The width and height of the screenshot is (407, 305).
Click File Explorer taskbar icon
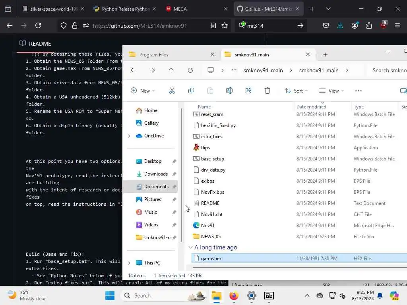coord(216,295)
